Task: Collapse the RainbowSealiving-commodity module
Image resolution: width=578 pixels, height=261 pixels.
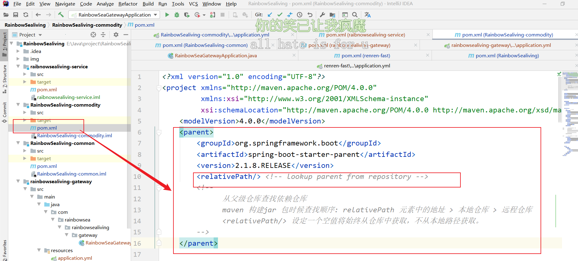Action: coord(18,105)
